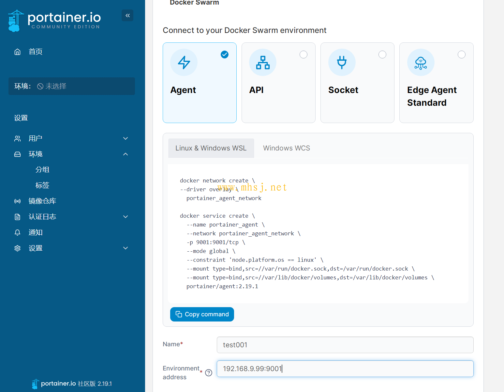Click the Environment address input field
Viewport: 504px width, 392px height.
345,369
